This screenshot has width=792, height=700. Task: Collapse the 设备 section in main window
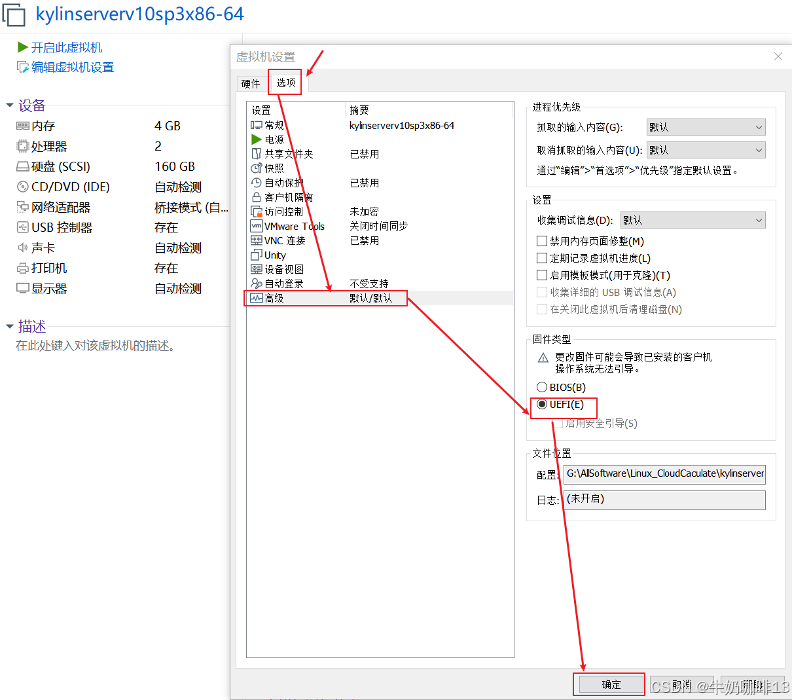[x=10, y=105]
